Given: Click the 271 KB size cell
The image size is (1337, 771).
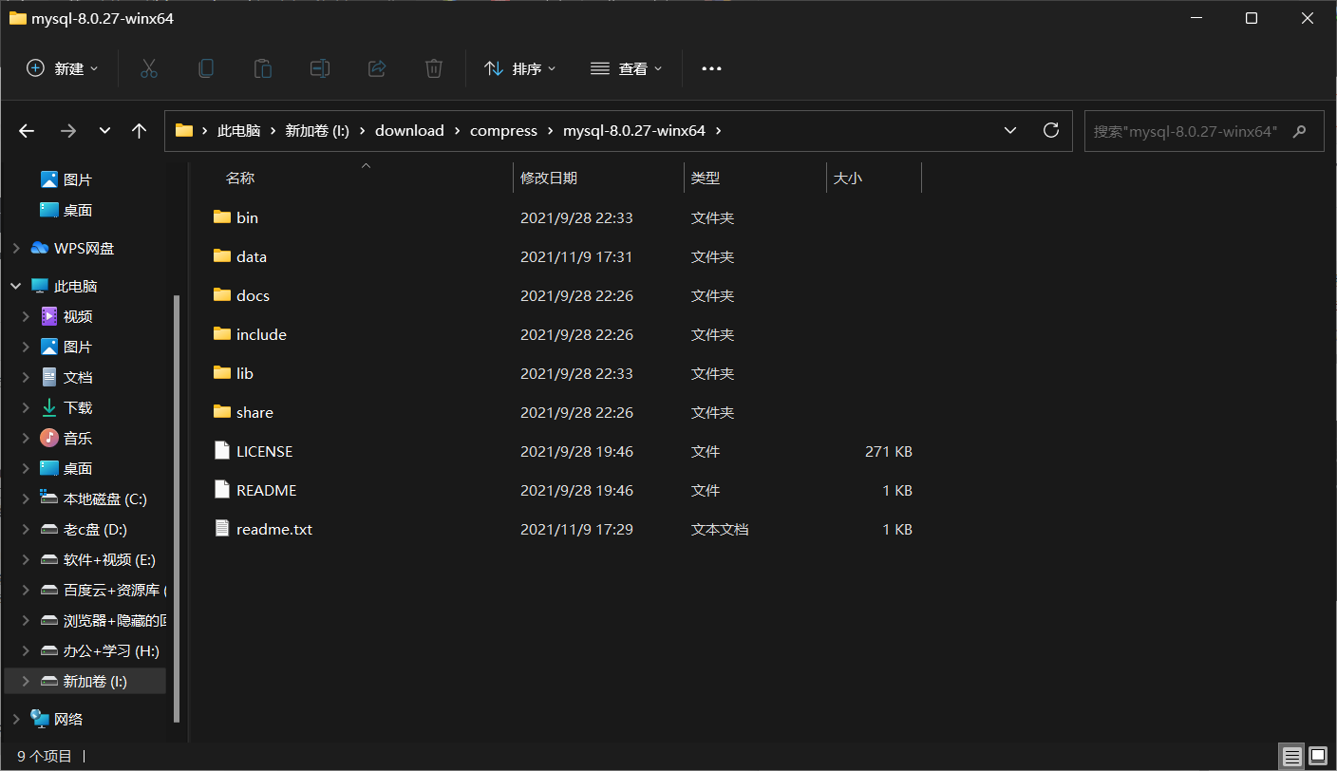Looking at the screenshot, I should click(889, 451).
